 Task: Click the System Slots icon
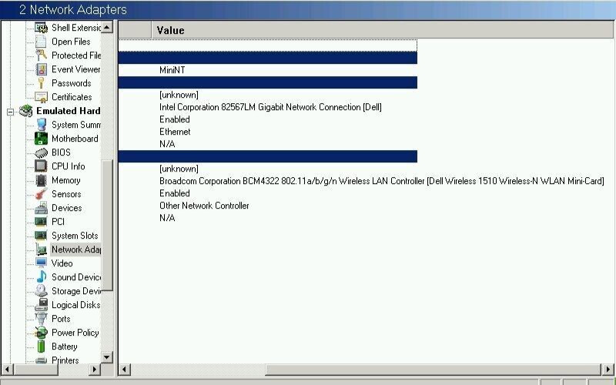(41, 236)
